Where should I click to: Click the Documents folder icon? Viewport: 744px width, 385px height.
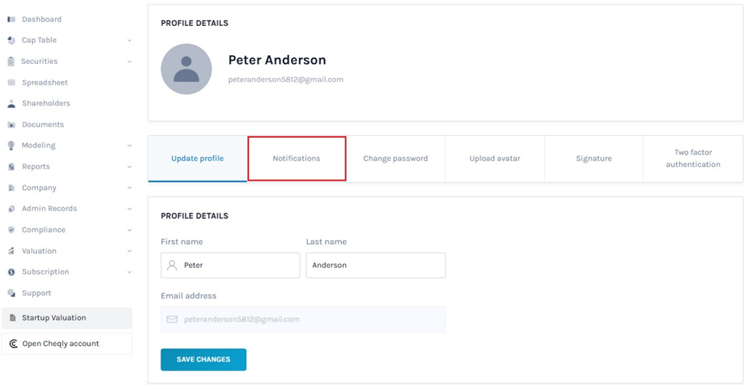click(x=11, y=124)
